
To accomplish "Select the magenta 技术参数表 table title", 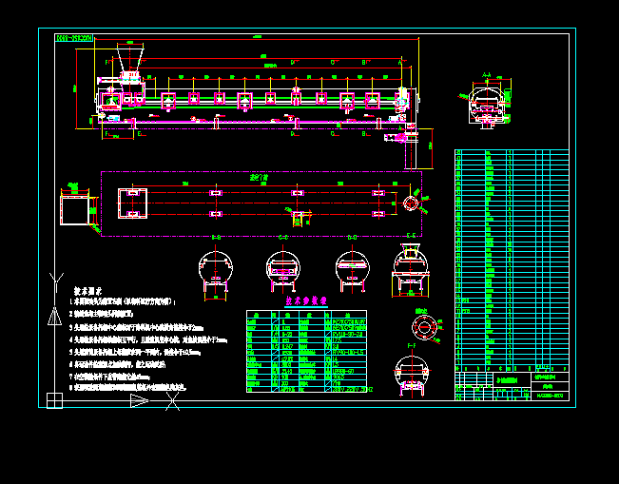I will (x=306, y=300).
